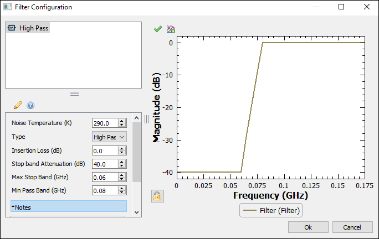Close the Filter Configuration dialog
Viewport: 379px width, 239px height.
click(x=367, y=7)
